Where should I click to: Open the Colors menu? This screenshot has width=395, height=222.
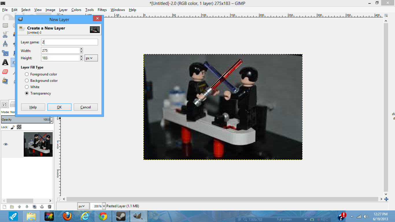(x=76, y=10)
